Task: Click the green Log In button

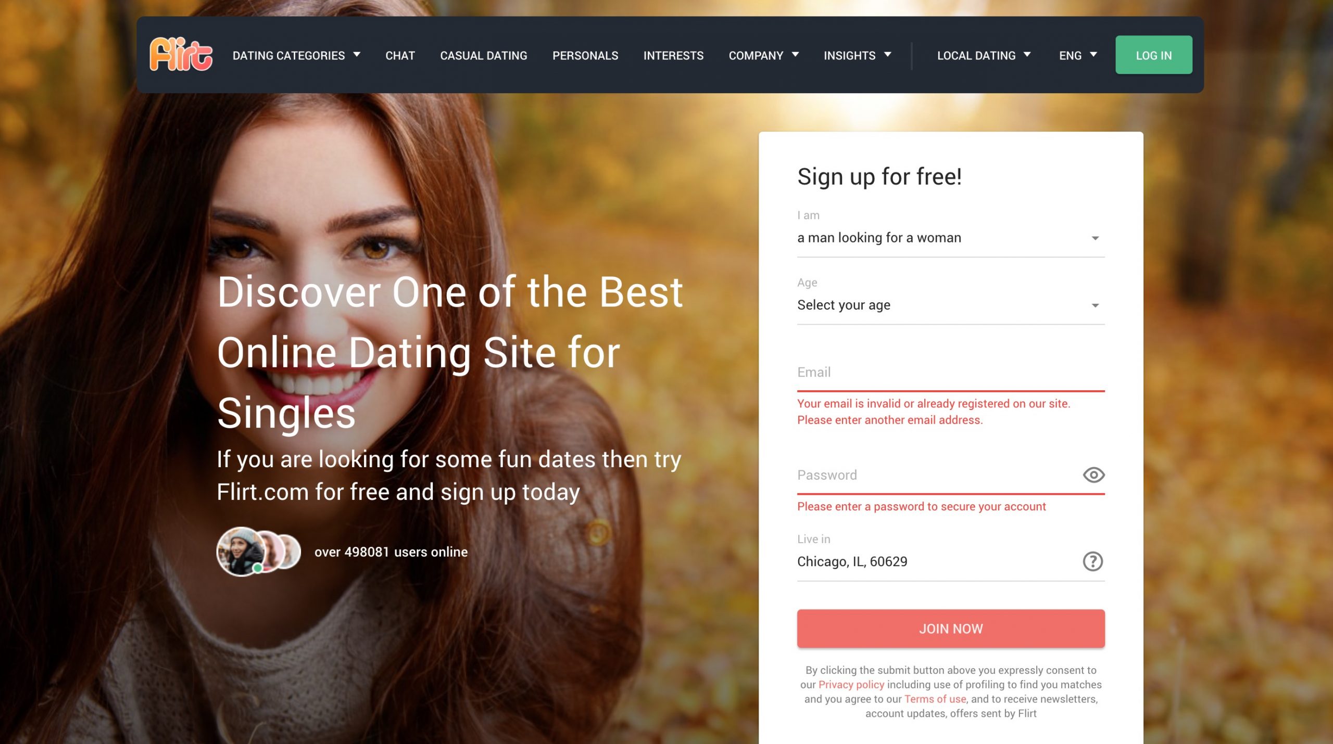Action: pyautogui.click(x=1153, y=55)
